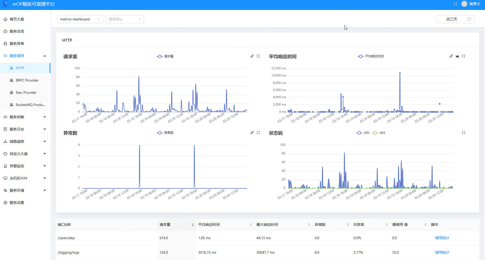
Task: Go to 服务异常 in the sidebar
Action: tap(17, 44)
